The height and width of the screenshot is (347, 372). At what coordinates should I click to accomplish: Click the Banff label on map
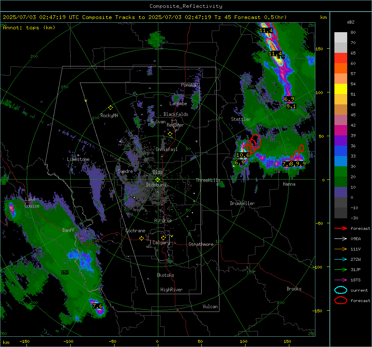click(68, 230)
